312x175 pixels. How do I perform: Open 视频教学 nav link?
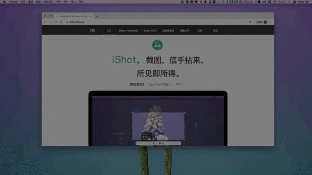(x=184, y=31)
